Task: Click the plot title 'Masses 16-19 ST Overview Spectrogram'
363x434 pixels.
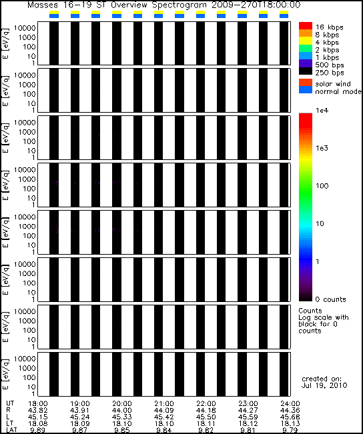Action: click(117, 5)
